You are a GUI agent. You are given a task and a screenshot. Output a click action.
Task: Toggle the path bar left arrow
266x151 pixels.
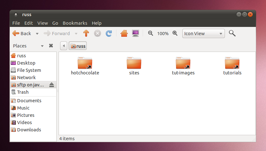point(64,46)
